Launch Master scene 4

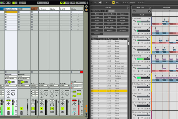coord(71,19)
